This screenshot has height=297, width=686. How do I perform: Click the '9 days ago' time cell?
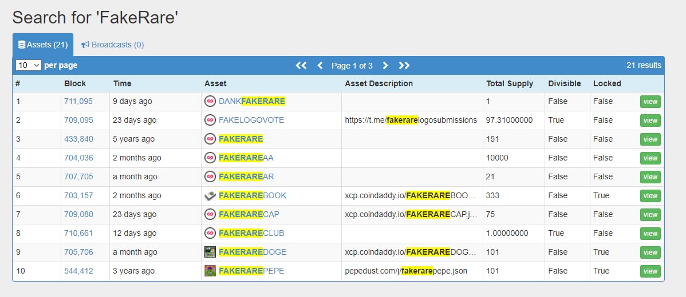pos(133,101)
